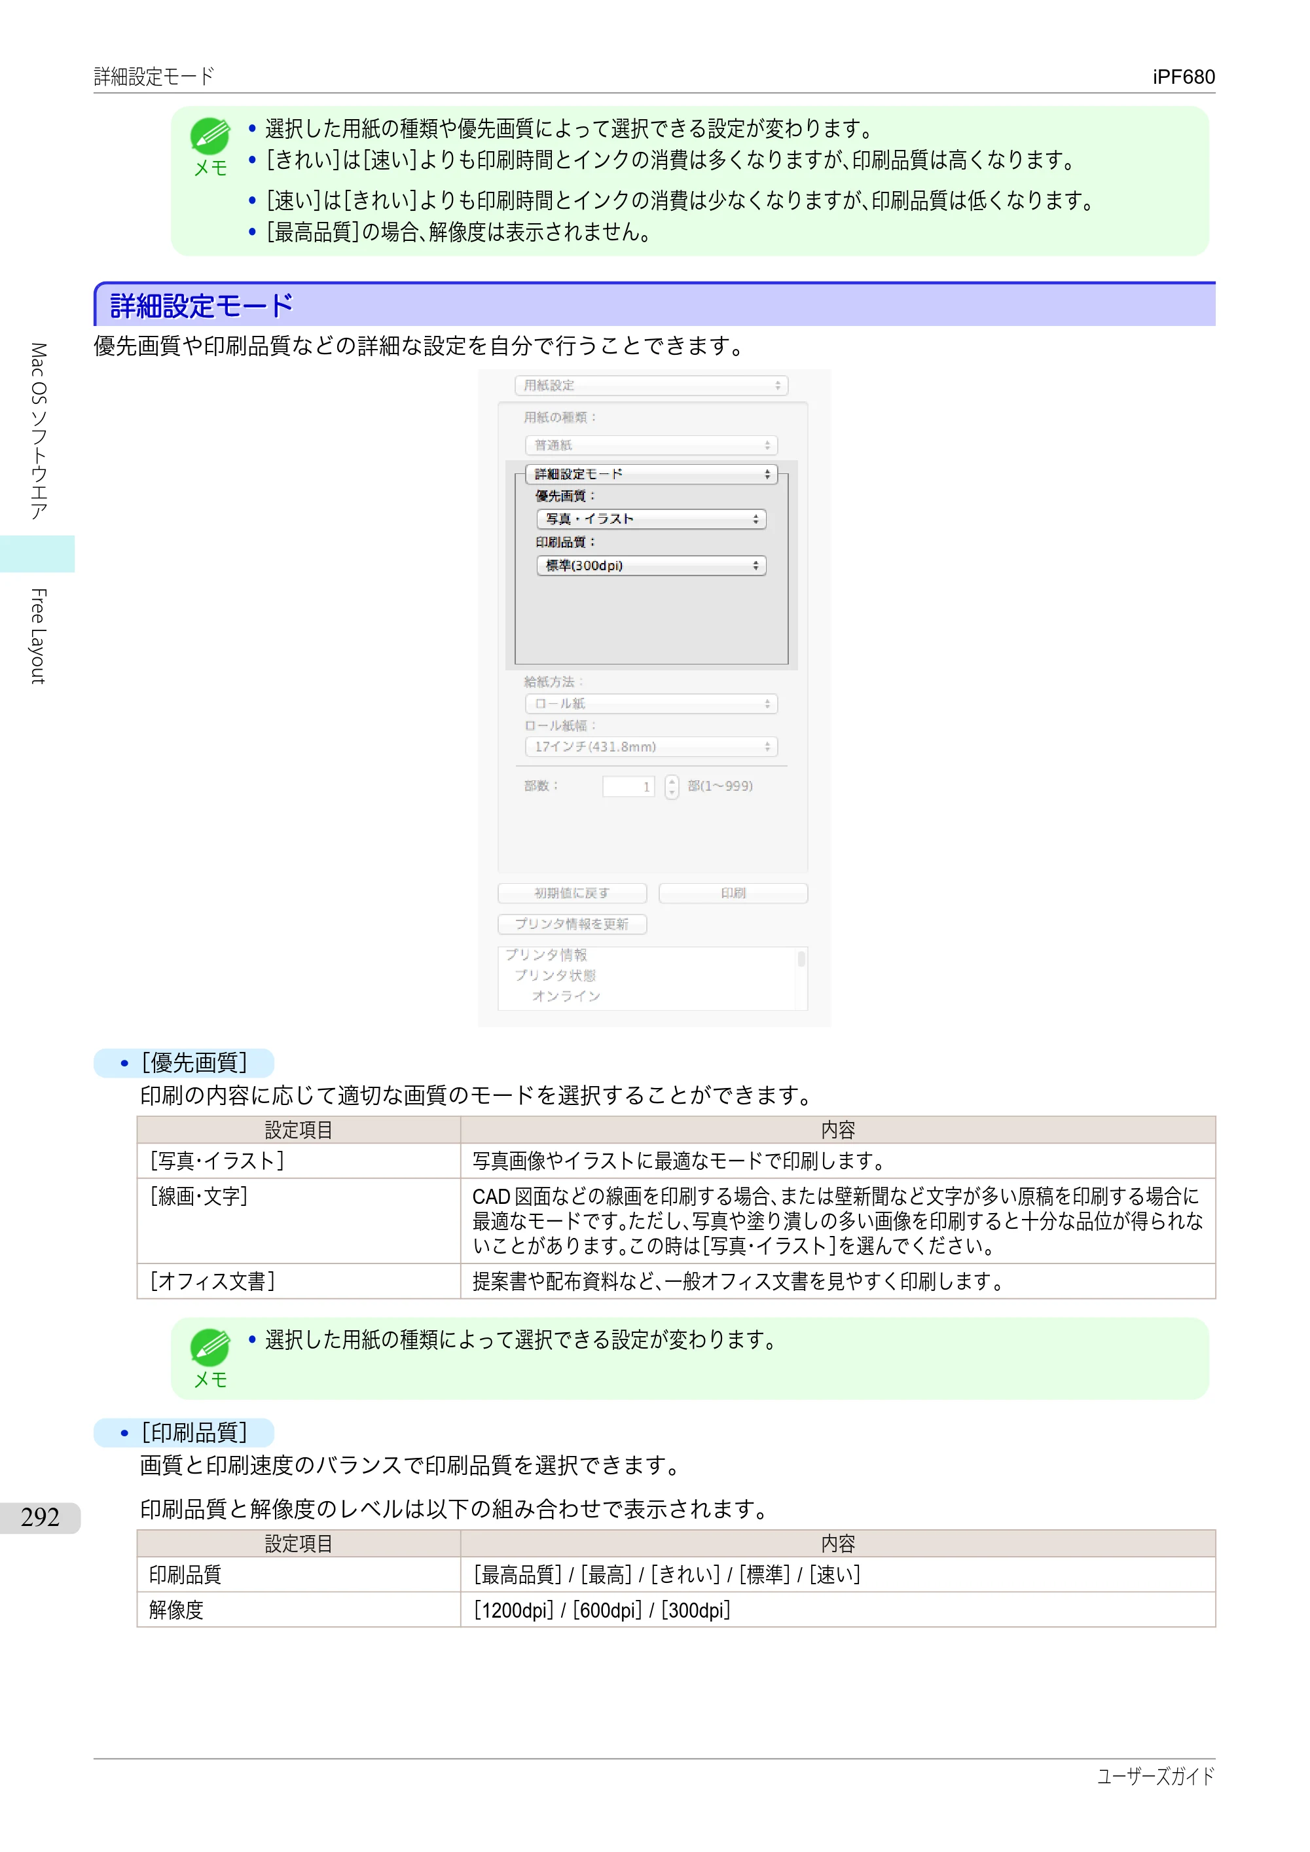Click the 用紙の種類 label

pos(560,417)
